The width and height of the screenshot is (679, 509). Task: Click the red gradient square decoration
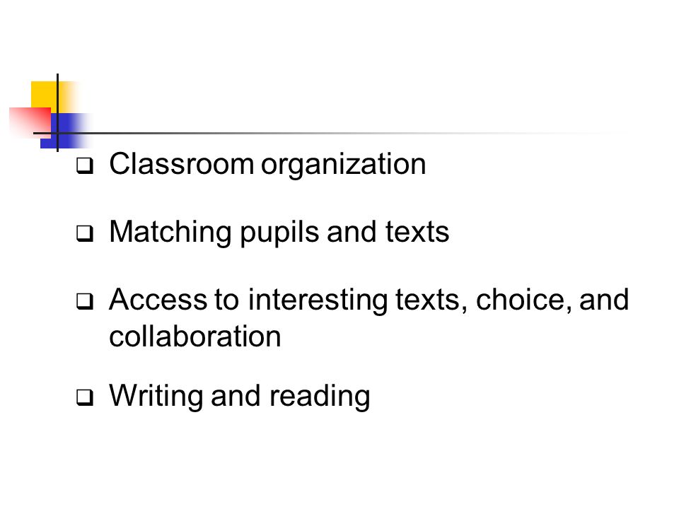pyautogui.click(x=30, y=122)
